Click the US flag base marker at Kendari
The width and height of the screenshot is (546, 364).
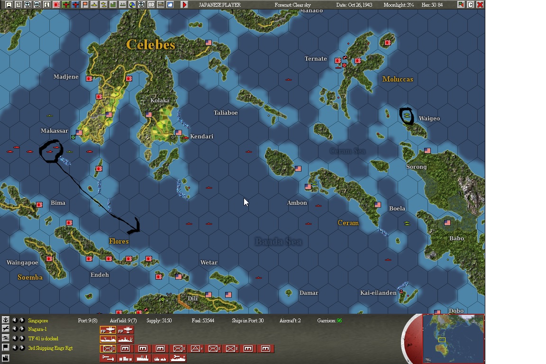(179, 132)
